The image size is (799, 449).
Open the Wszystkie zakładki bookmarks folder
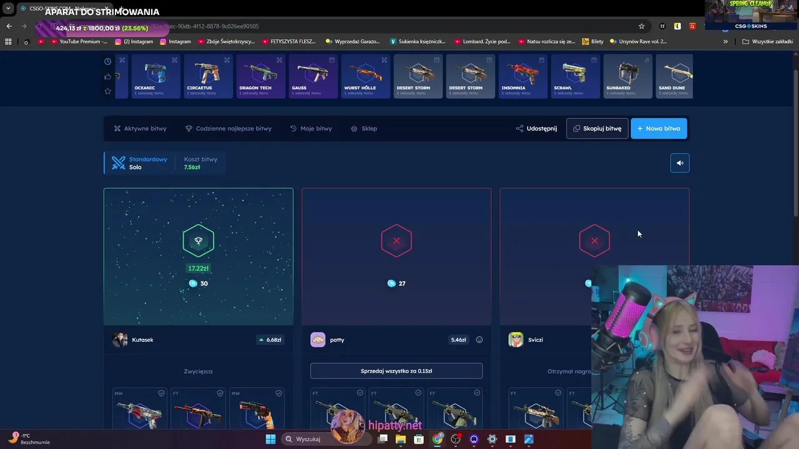click(x=768, y=42)
